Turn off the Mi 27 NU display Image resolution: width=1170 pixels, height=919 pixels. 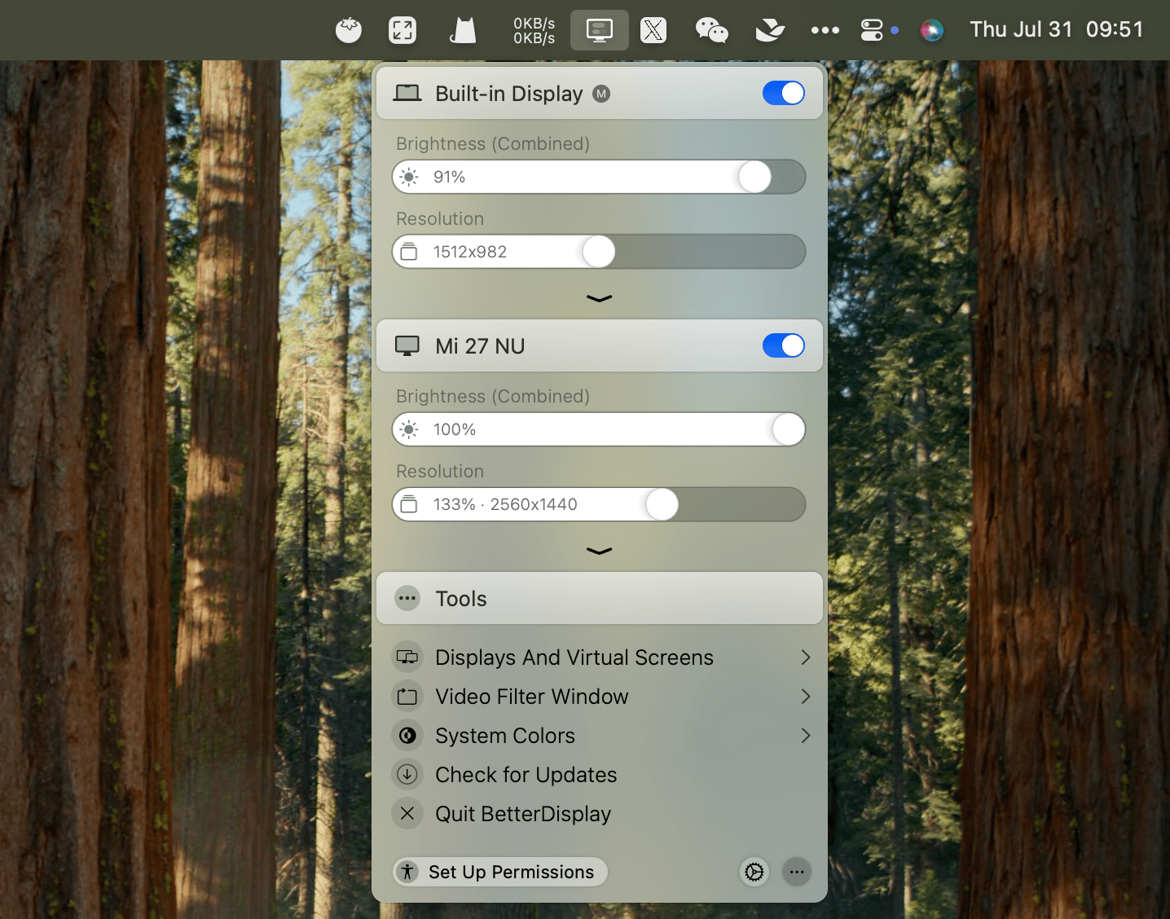click(x=783, y=346)
